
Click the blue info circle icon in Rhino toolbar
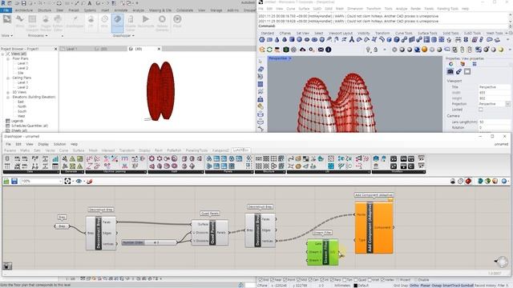click(x=328, y=50)
